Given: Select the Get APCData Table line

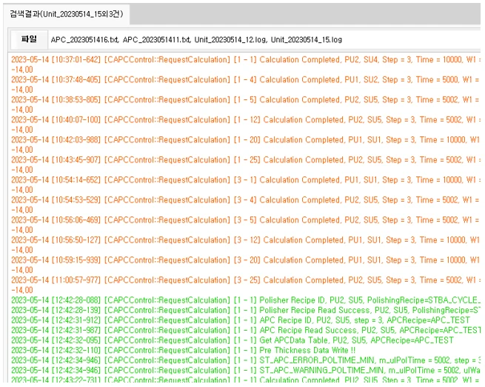Looking at the screenshot, I should [x=233, y=340].
